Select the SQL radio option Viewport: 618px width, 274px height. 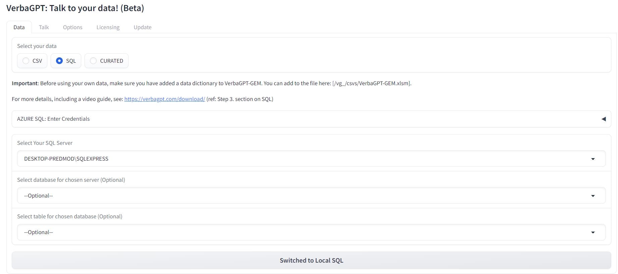pyautogui.click(x=66, y=61)
